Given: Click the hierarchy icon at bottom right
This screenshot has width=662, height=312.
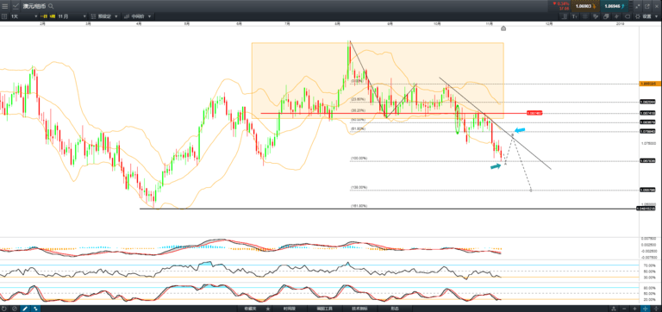Looking at the screenshot, I should coord(614,309).
